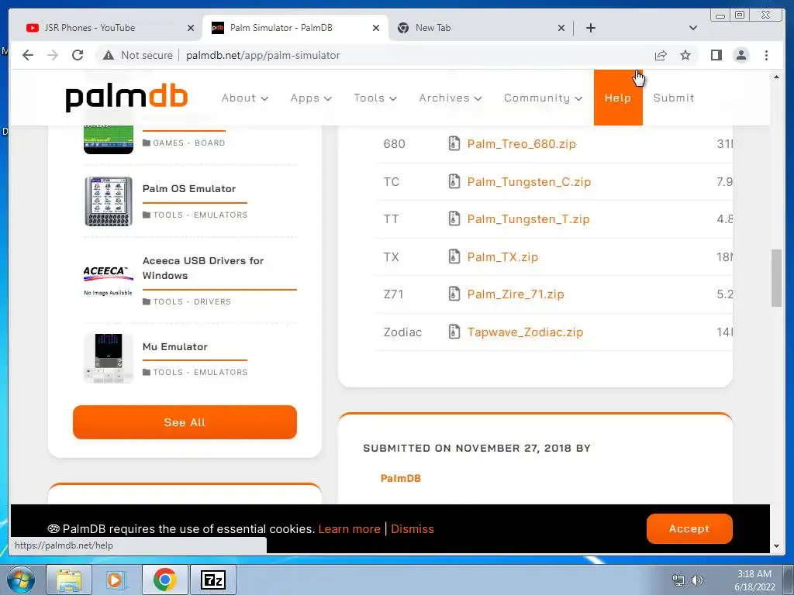Image resolution: width=794 pixels, height=595 pixels.
Task: Open Windows Explorer from taskbar
Action: tap(69, 580)
